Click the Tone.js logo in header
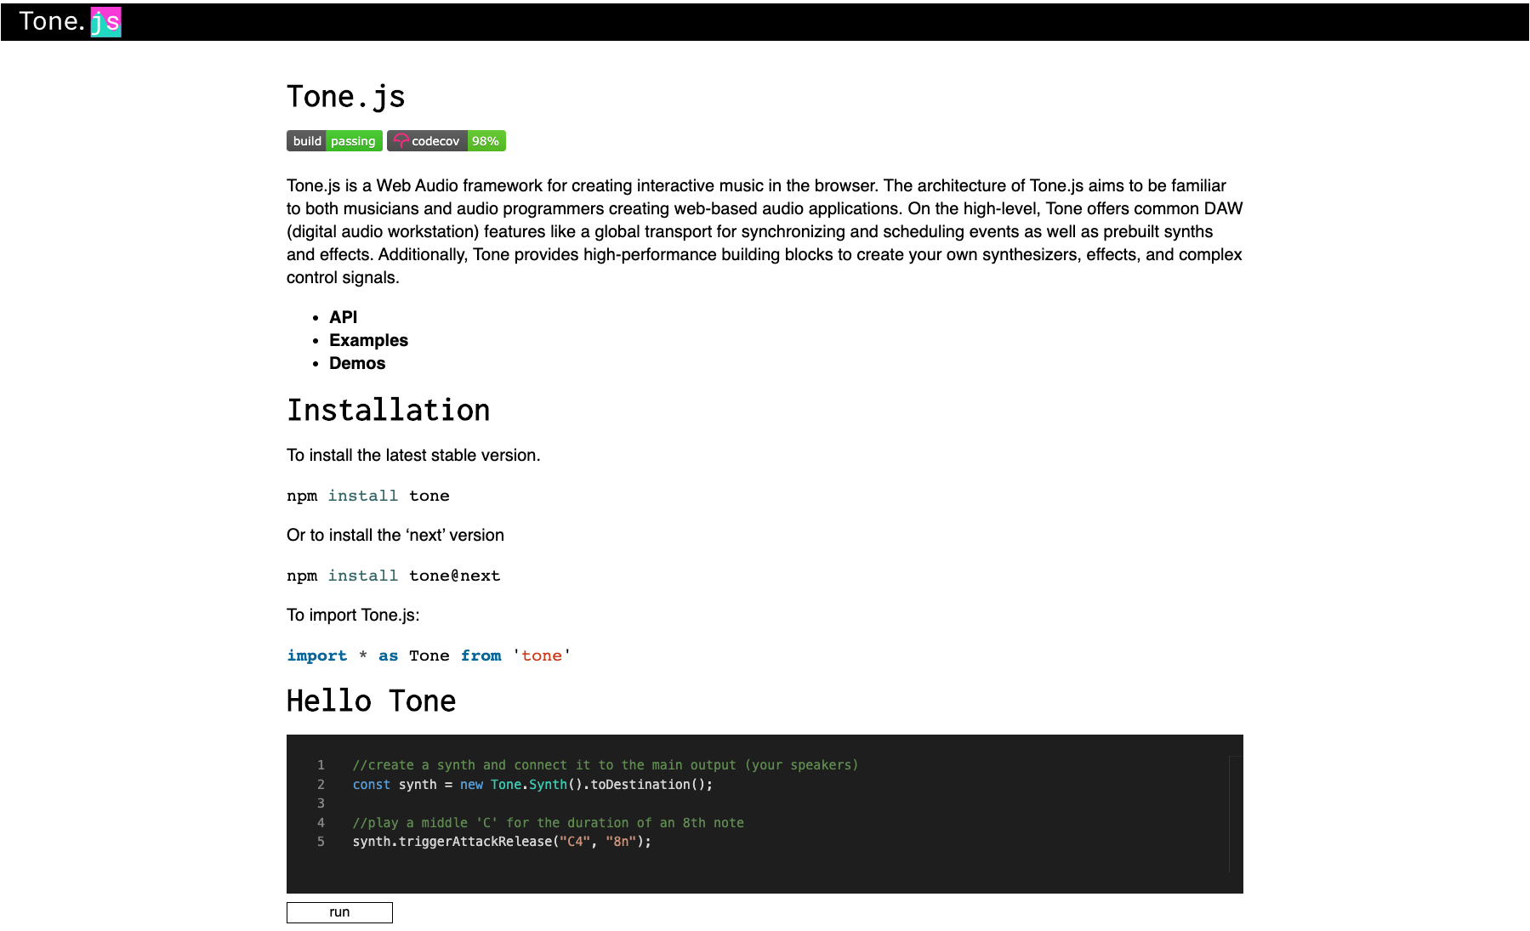Image resolution: width=1530 pixels, height=931 pixels. (x=70, y=21)
